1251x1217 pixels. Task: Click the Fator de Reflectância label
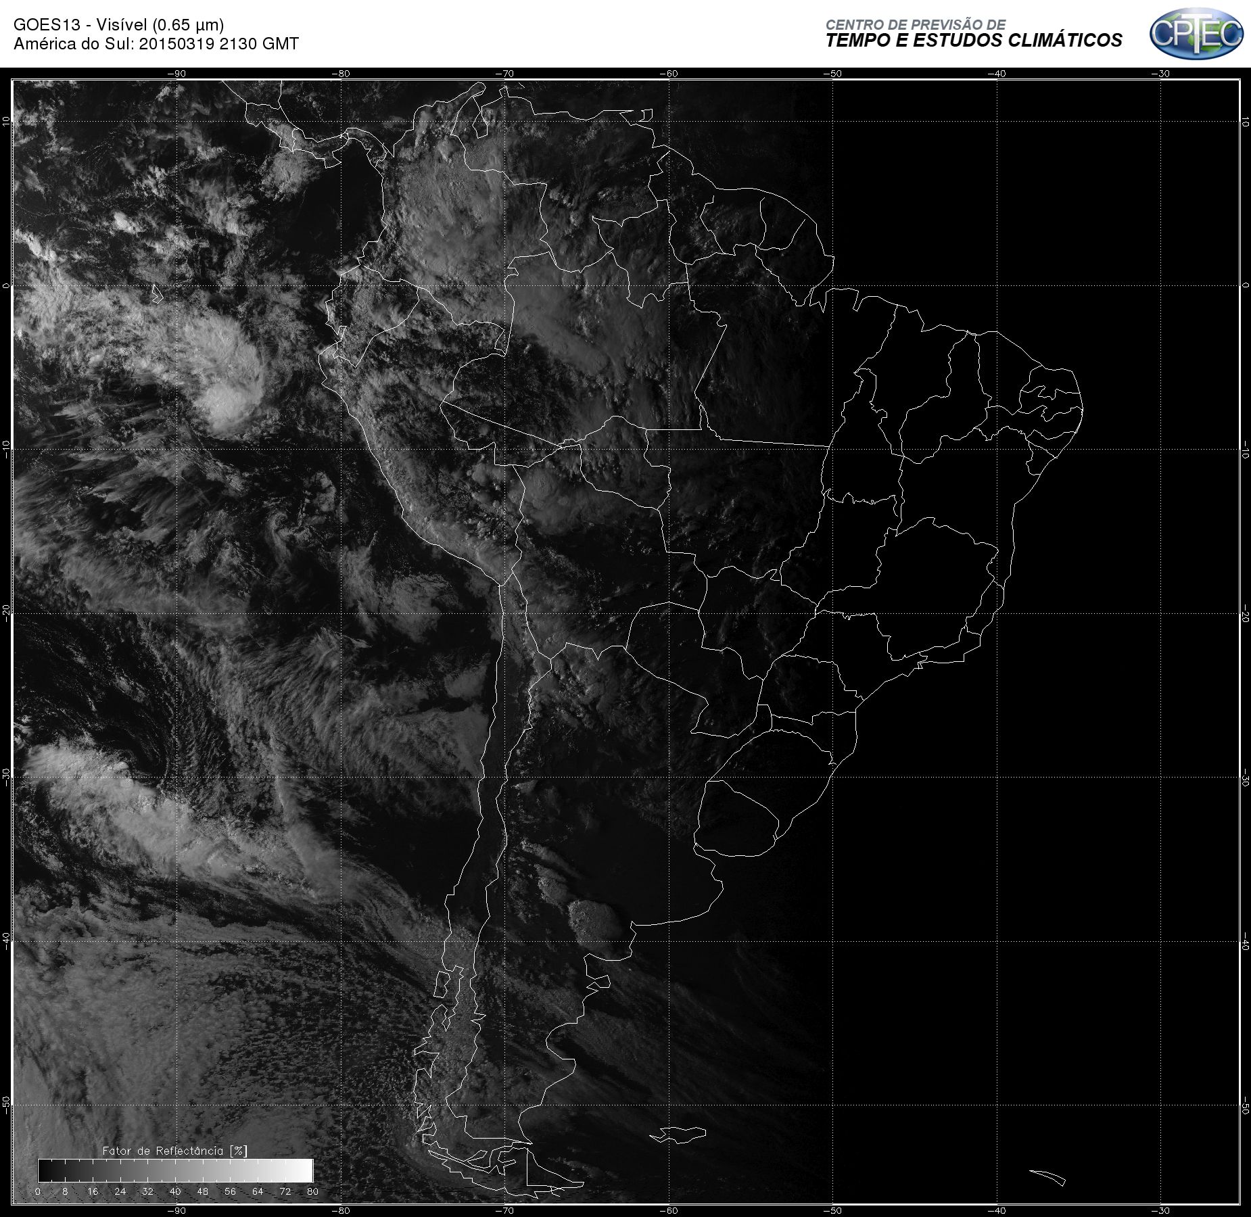point(175,1151)
